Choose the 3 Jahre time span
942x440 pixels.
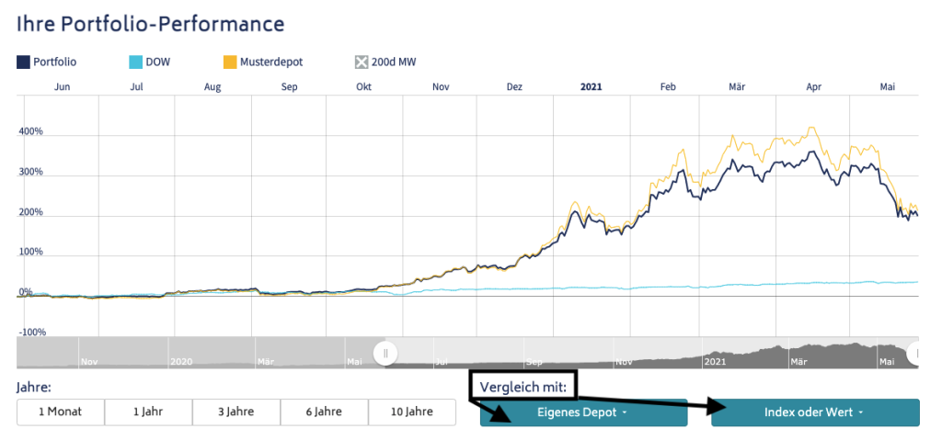pyautogui.click(x=236, y=412)
